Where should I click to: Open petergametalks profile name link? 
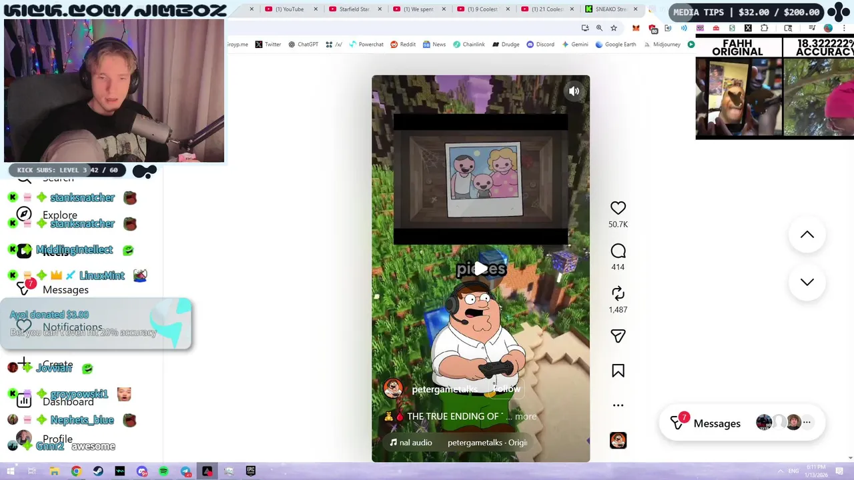coord(444,389)
